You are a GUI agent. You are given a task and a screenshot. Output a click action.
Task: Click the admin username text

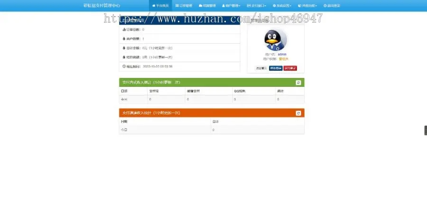click(282, 55)
